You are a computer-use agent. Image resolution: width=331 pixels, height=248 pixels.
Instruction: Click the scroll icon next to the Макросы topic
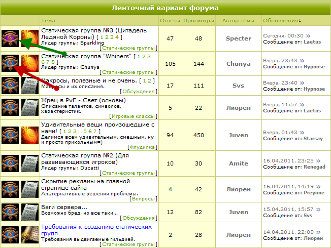(x=29, y=87)
